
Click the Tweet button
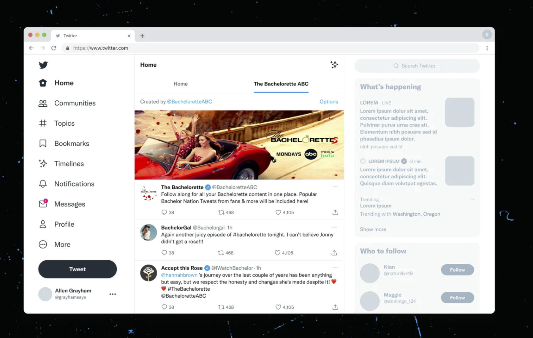tap(78, 269)
